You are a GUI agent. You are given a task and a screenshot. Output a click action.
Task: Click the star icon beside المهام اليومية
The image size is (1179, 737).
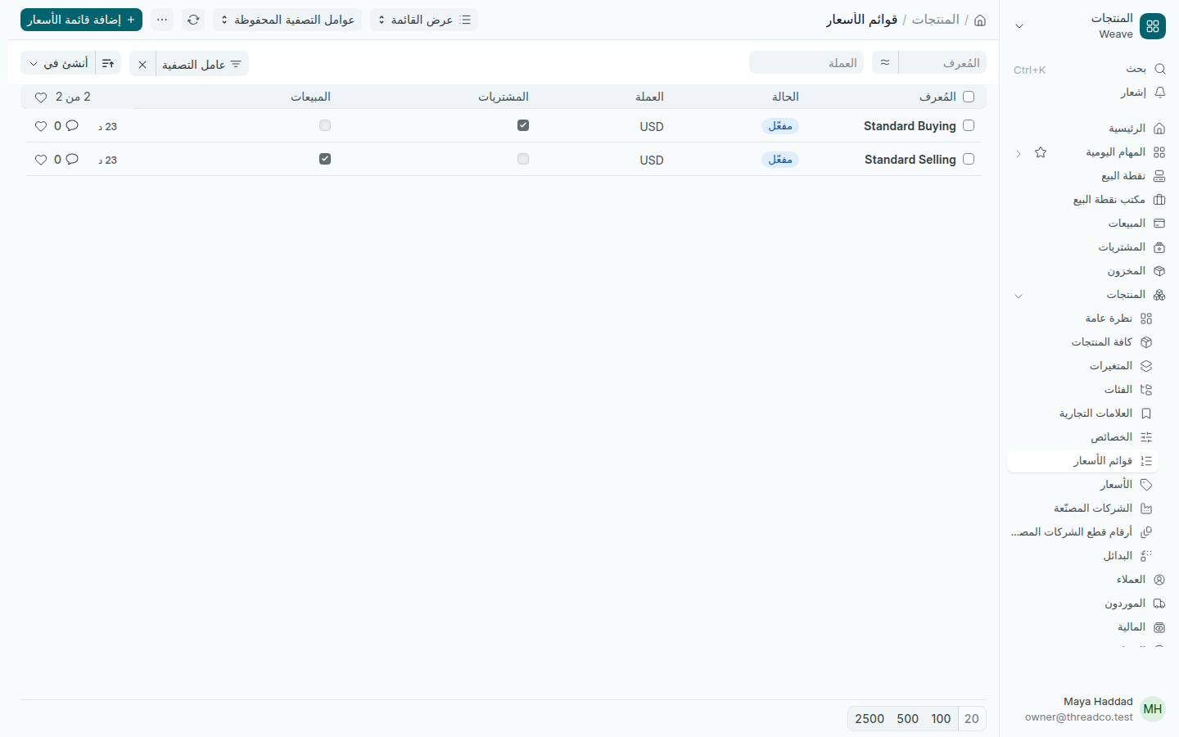pyautogui.click(x=1041, y=152)
